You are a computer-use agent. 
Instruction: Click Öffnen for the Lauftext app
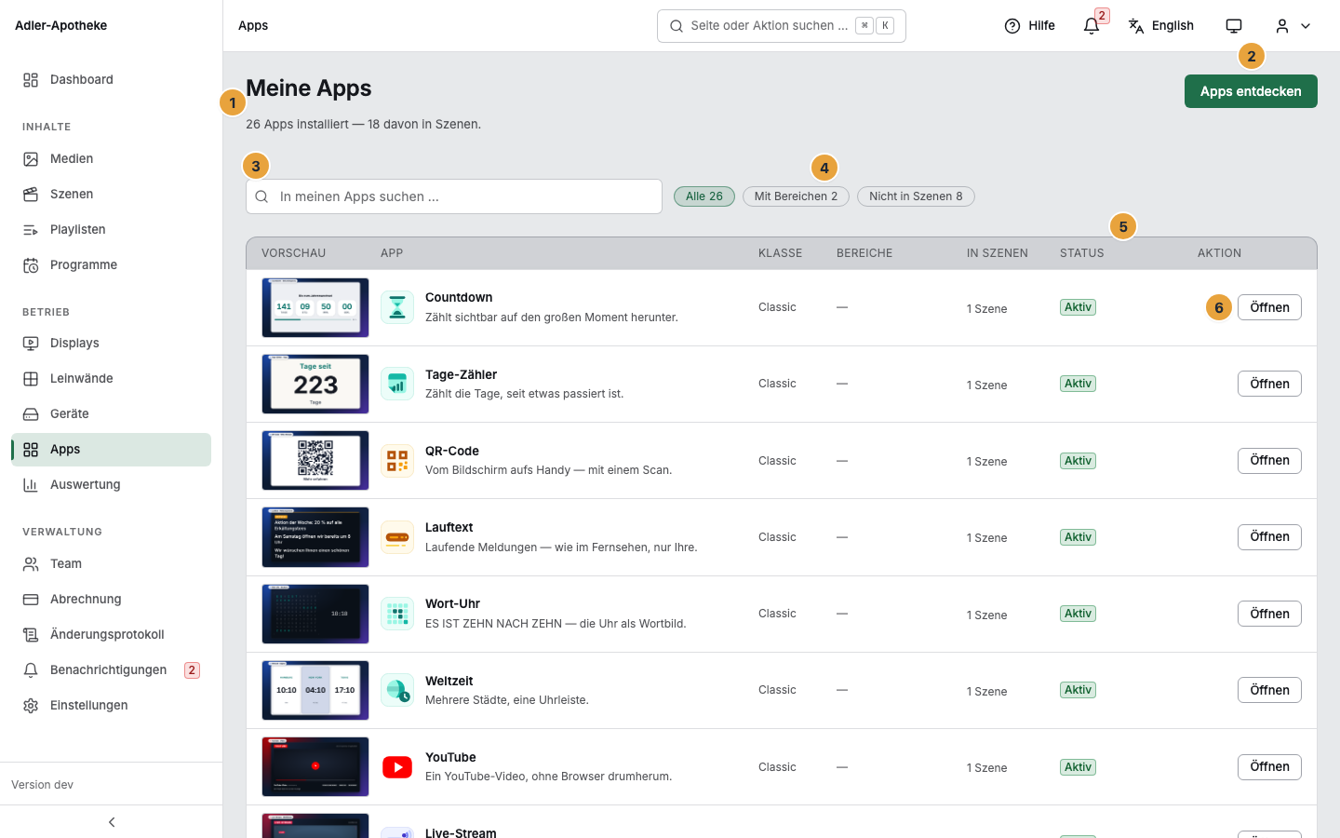coord(1269,537)
